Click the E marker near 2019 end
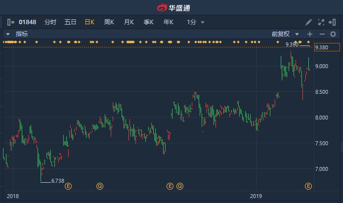Screen dimensions: 343x203 [x=308, y=186]
